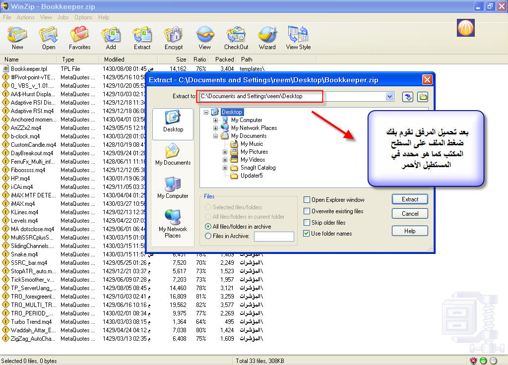The width and height of the screenshot is (508, 365).
Task: Open the Actions menu
Action: tap(25, 17)
